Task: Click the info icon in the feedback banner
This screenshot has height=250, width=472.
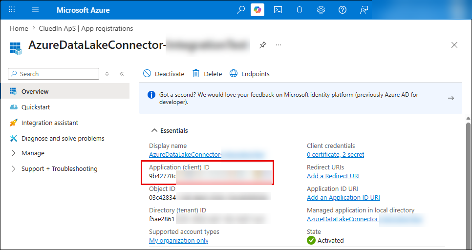Action: [151, 95]
